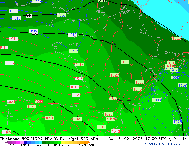
Task: Click the date 'Su 15-02-2026 12:00 UTC (12+144)'
Action: [x=148, y=139]
